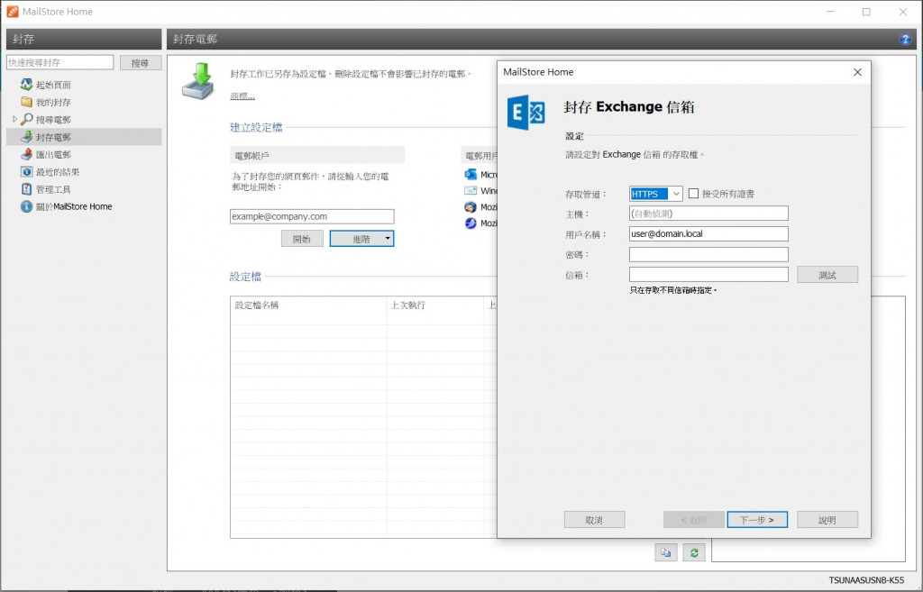Click the 電郵帳戶 section label
Viewport: 923px width, 592px height.
[x=252, y=156]
